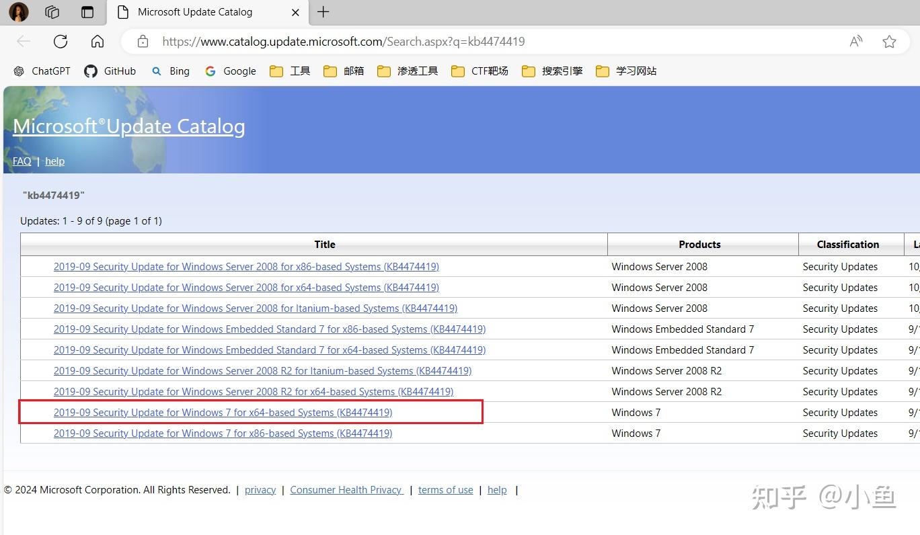Click the browser Refresh icon
Screen dimensions: 920x535
(60, 41)
